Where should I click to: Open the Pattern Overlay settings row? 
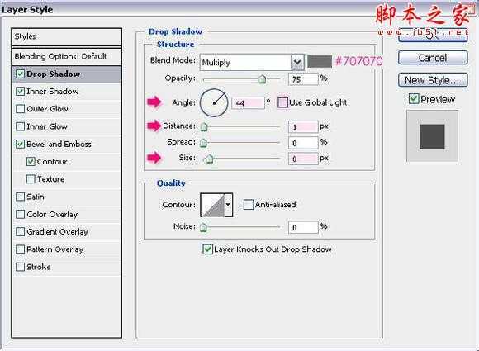(x=67, y=249)
